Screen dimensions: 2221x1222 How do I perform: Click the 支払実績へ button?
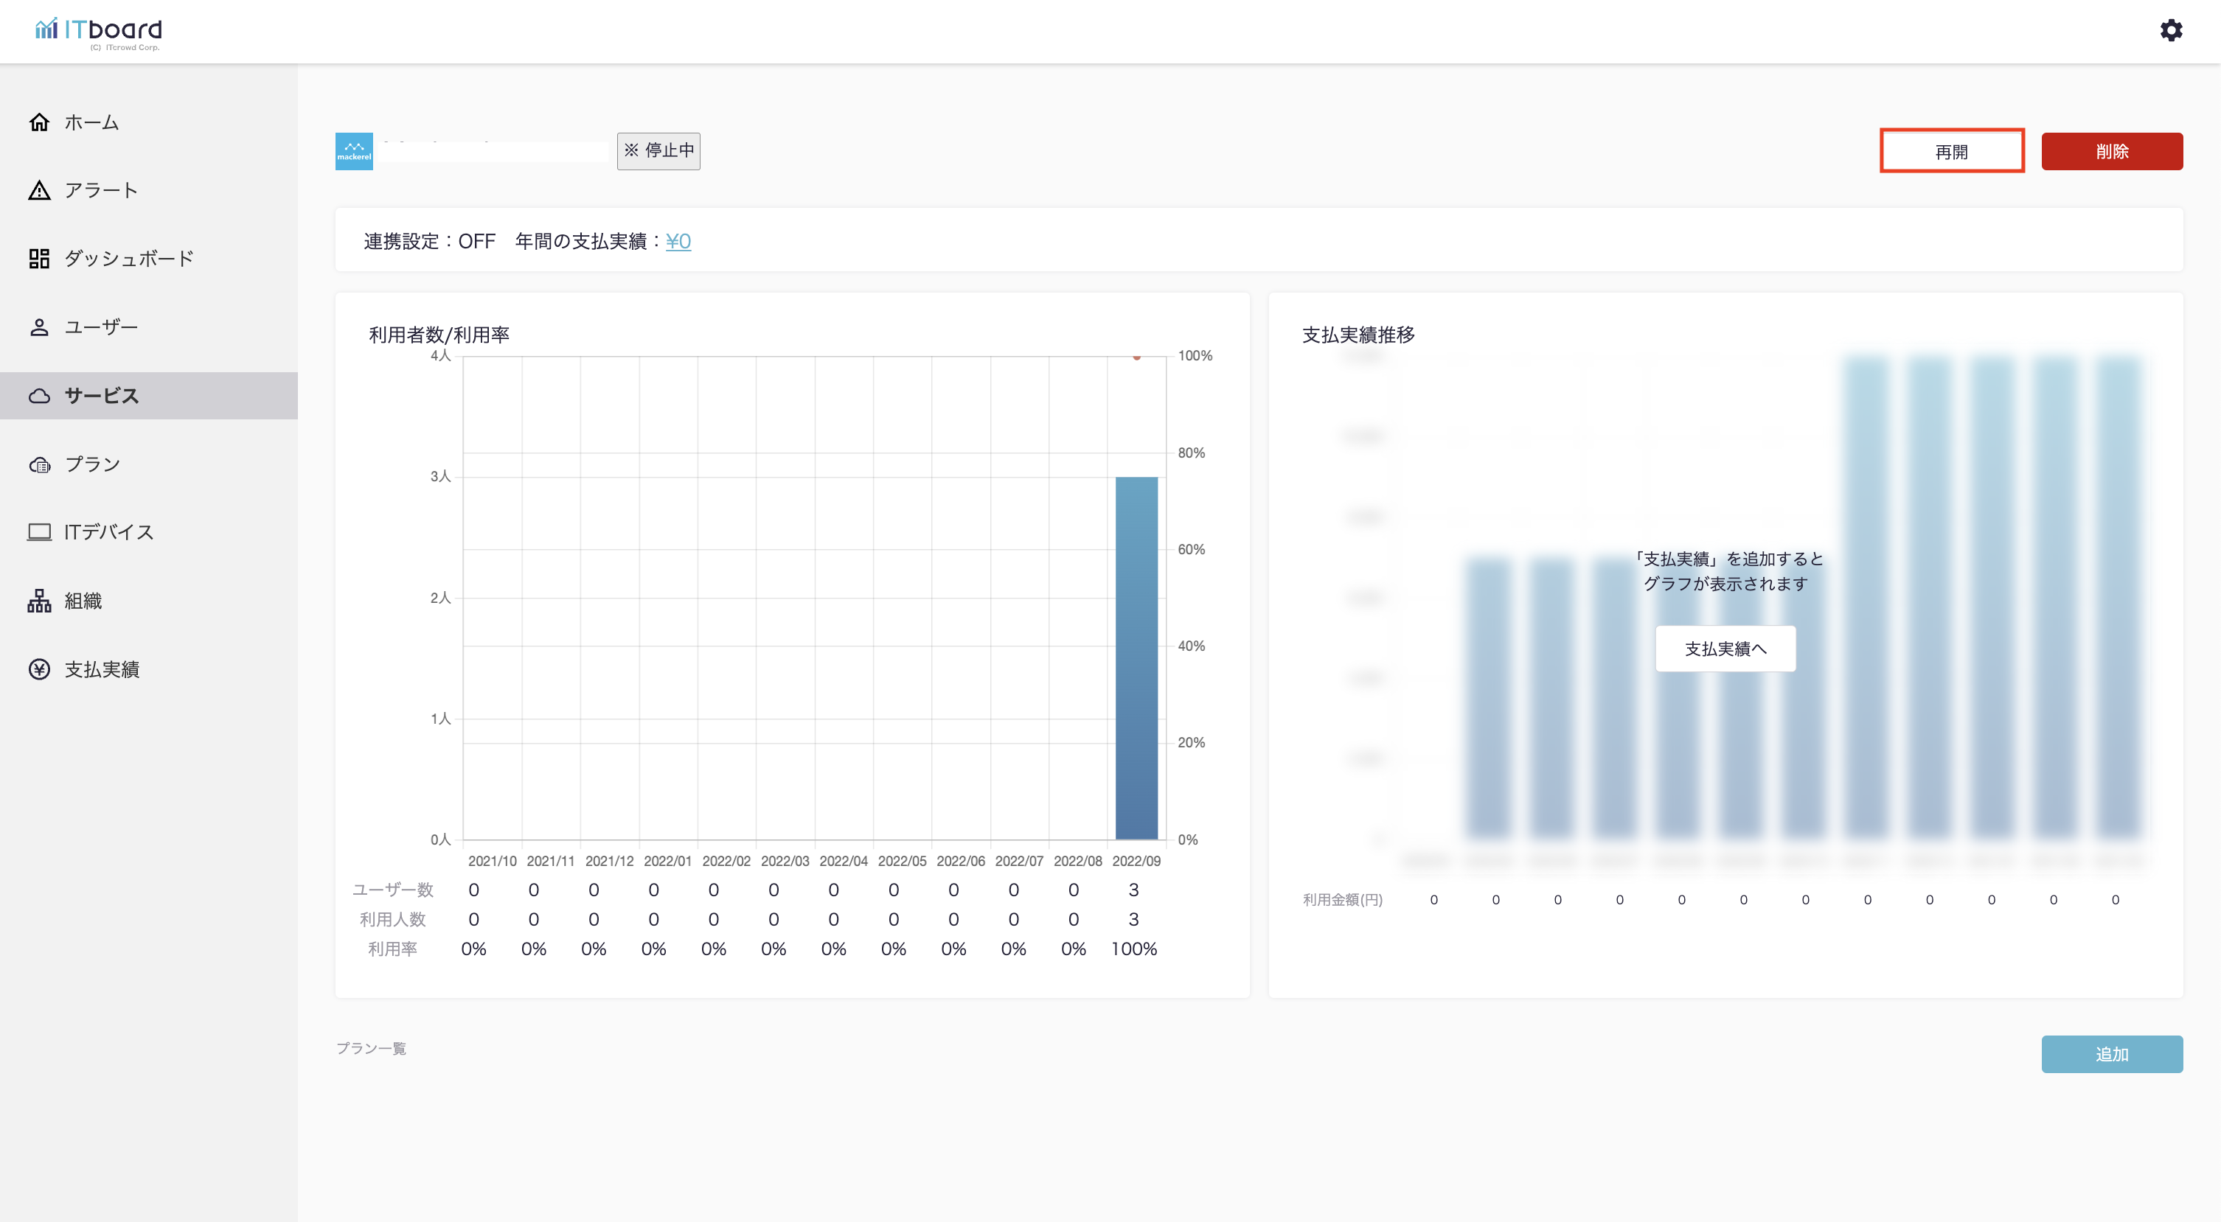(1725, 649)
